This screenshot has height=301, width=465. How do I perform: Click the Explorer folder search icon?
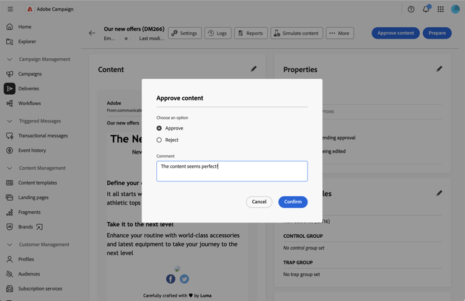(x=9, y=41)
